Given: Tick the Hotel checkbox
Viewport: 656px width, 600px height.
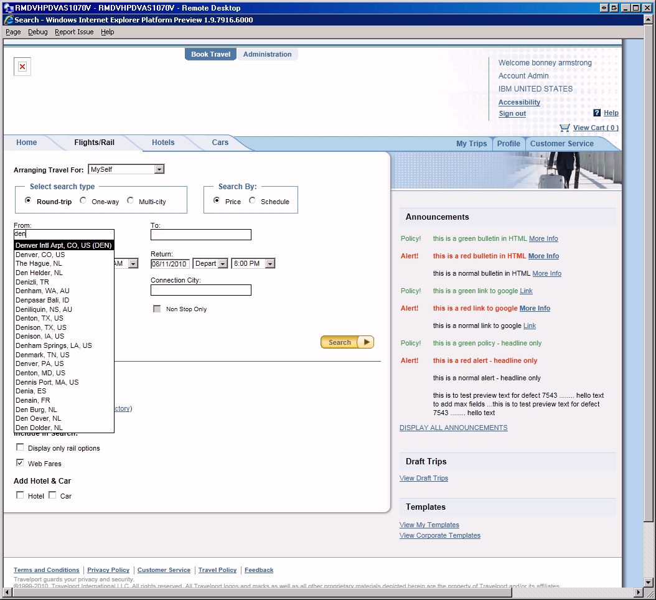Looking at the screenshot, I should [20, 495].
